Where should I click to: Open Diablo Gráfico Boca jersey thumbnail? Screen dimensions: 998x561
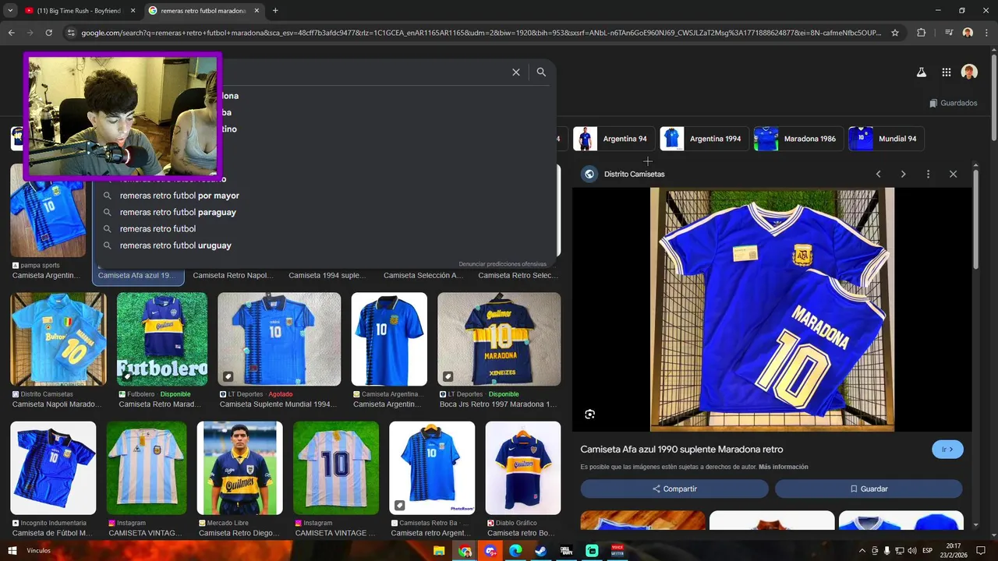tap(523, 468)
